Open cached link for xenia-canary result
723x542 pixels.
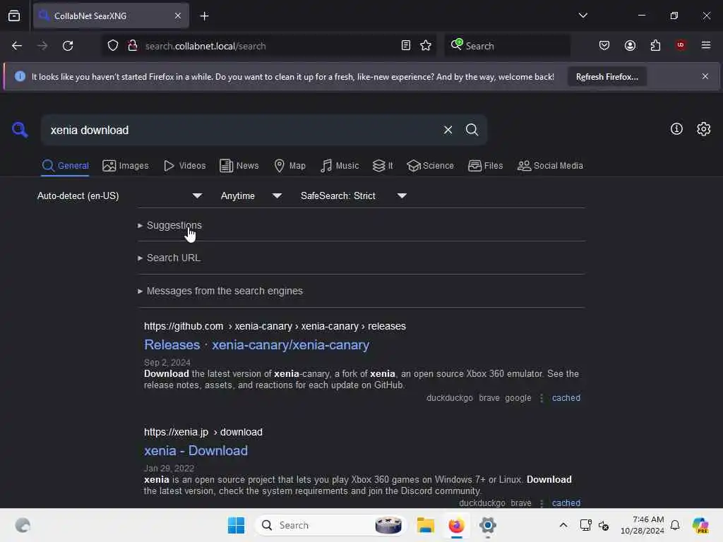[566, 398]
